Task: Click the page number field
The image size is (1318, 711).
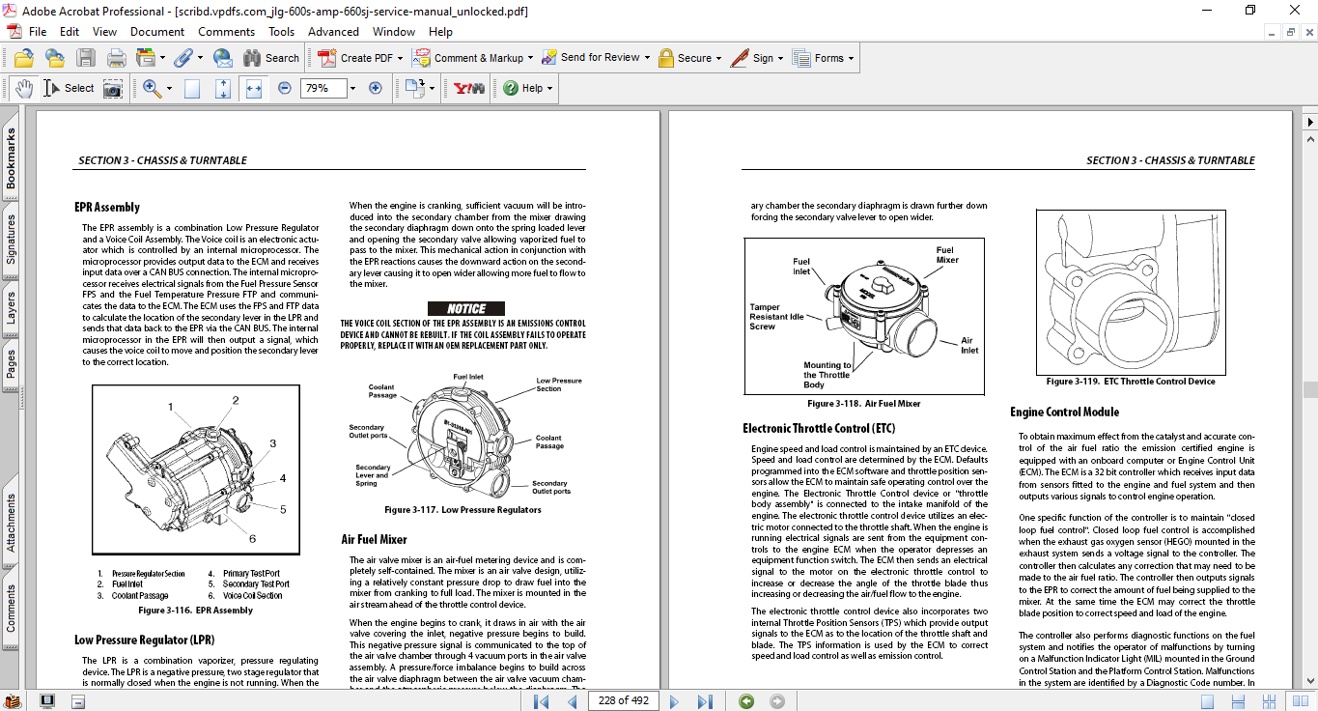Action: (x=624, y=700)
